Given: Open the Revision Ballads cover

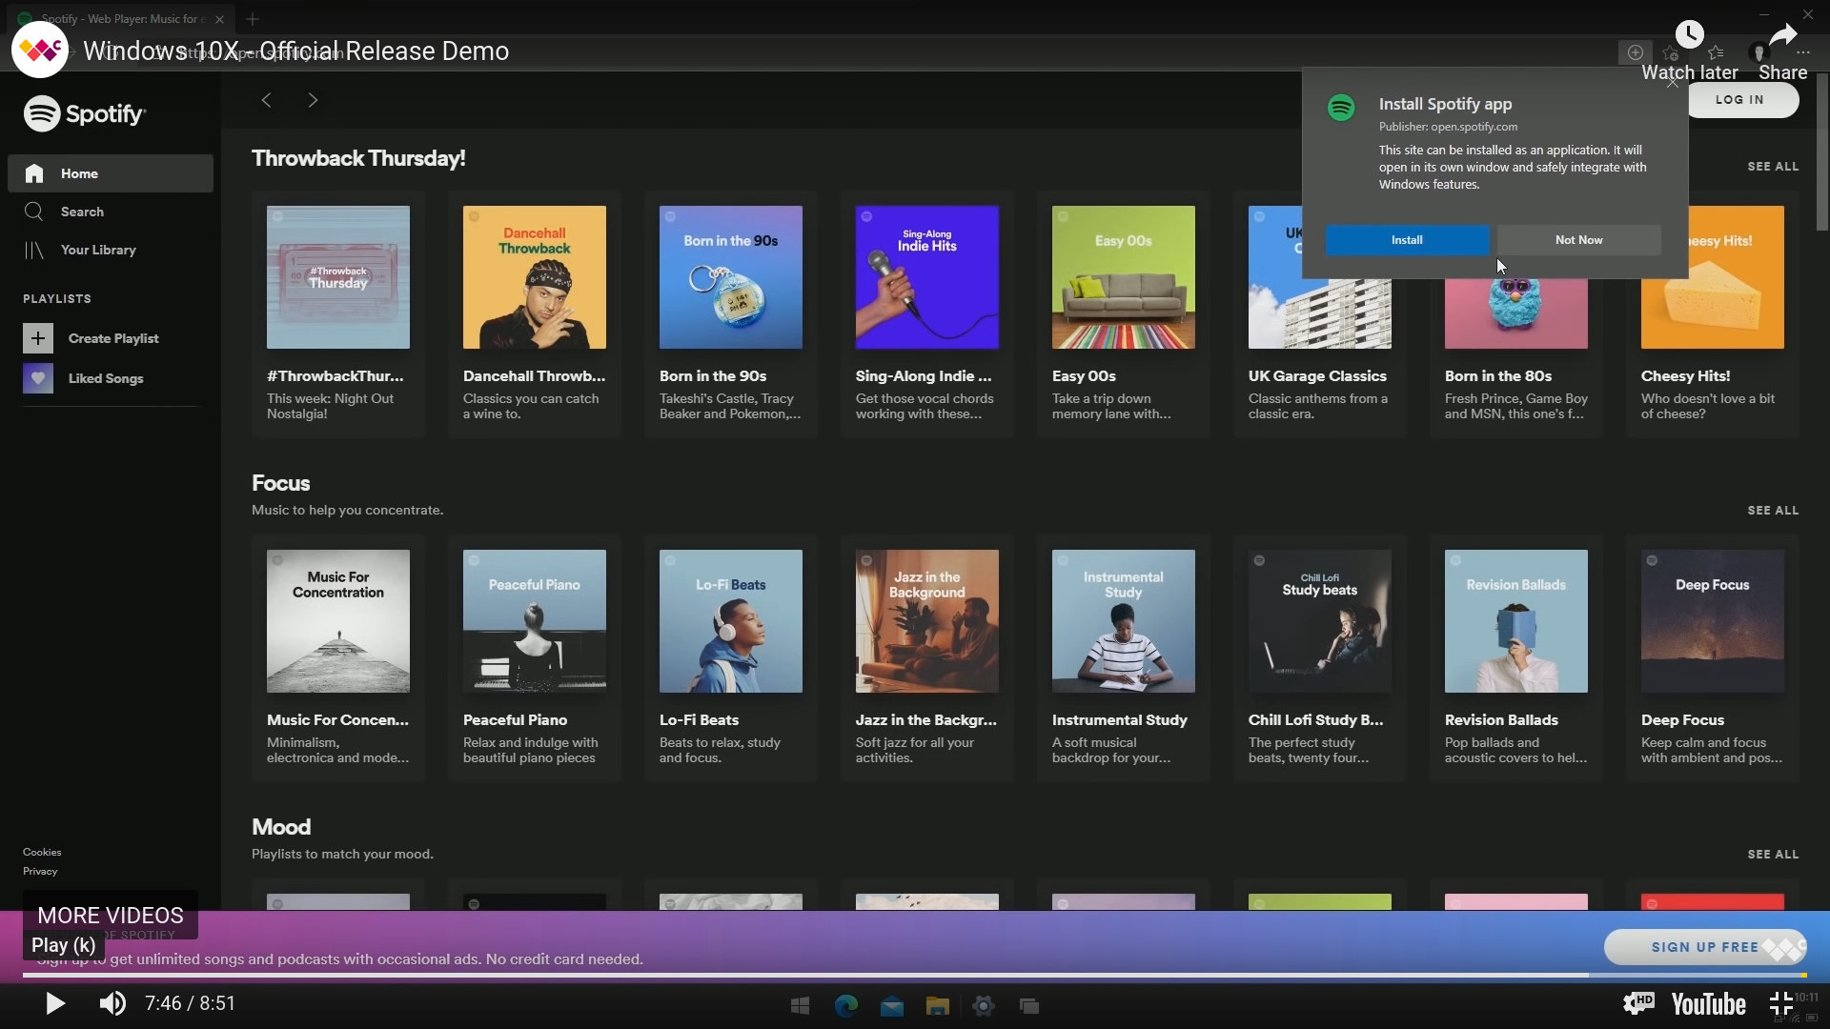Looking at the screenshot, I should tap(1516, 621).
